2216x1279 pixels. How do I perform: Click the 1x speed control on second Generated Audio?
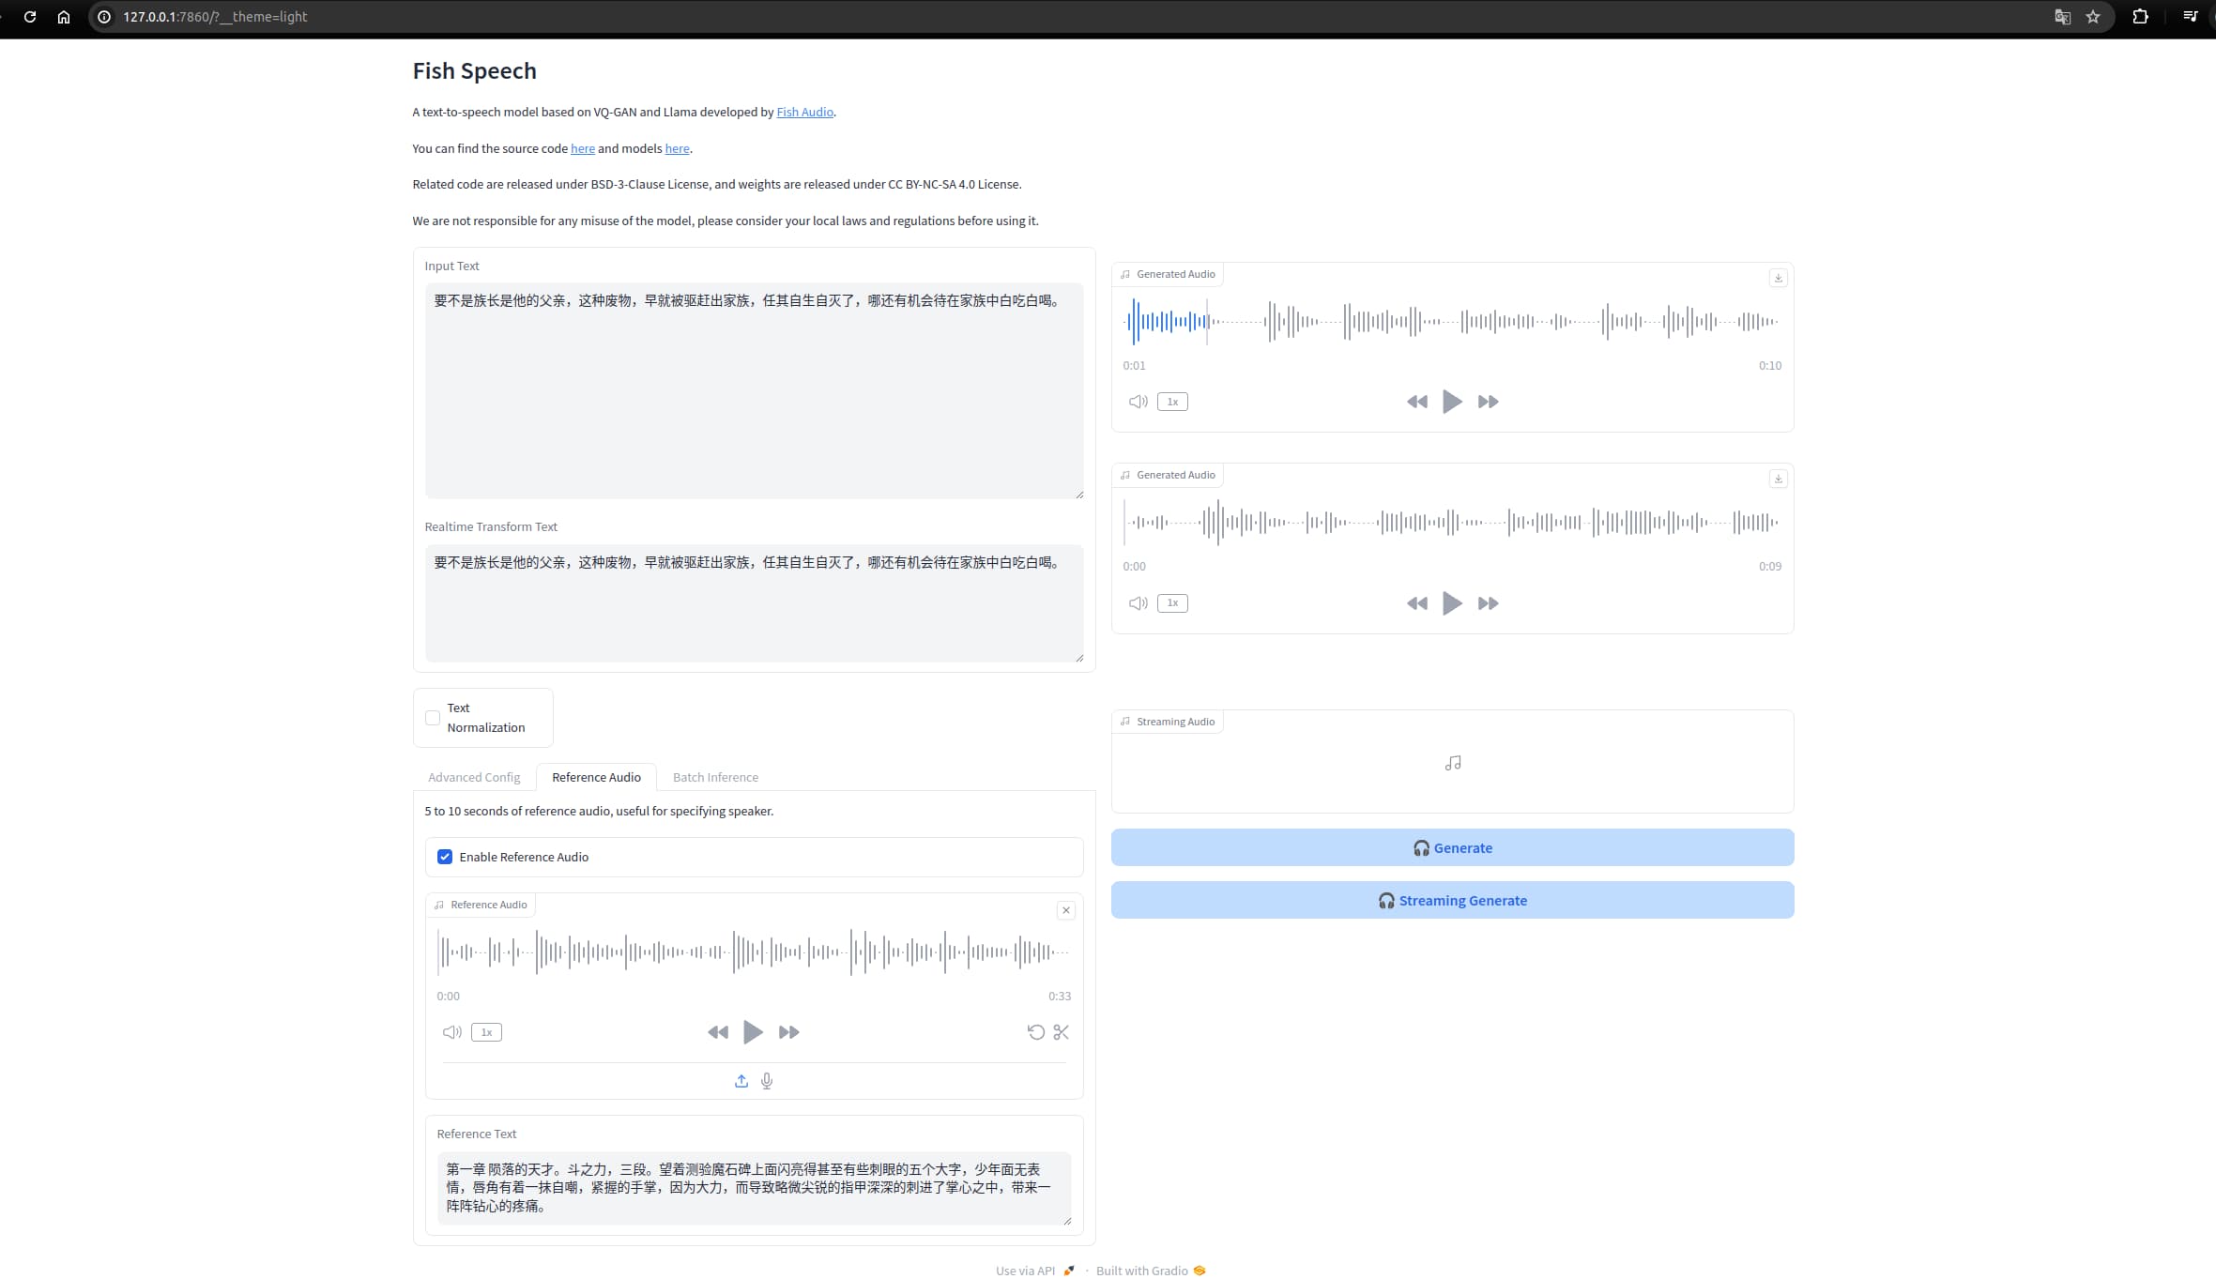tap(1172, 601)
